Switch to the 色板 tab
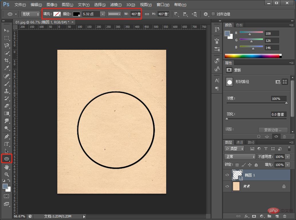The width and height of the screenshot is (296, 220). (239, 25)
